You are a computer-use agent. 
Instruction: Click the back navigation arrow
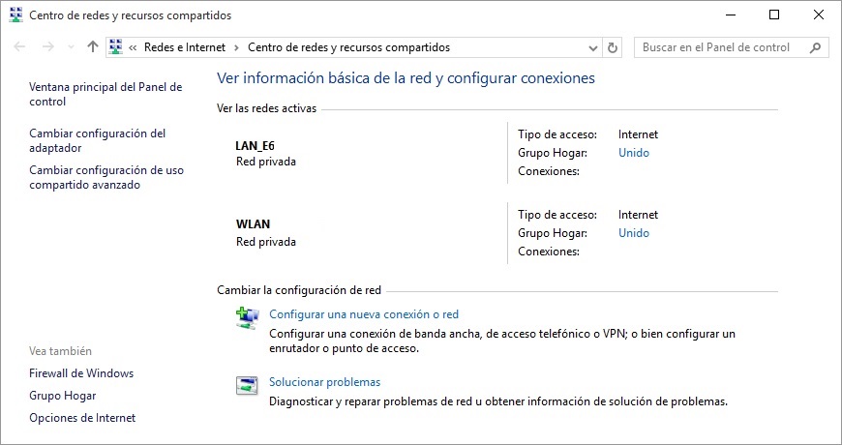20,47
